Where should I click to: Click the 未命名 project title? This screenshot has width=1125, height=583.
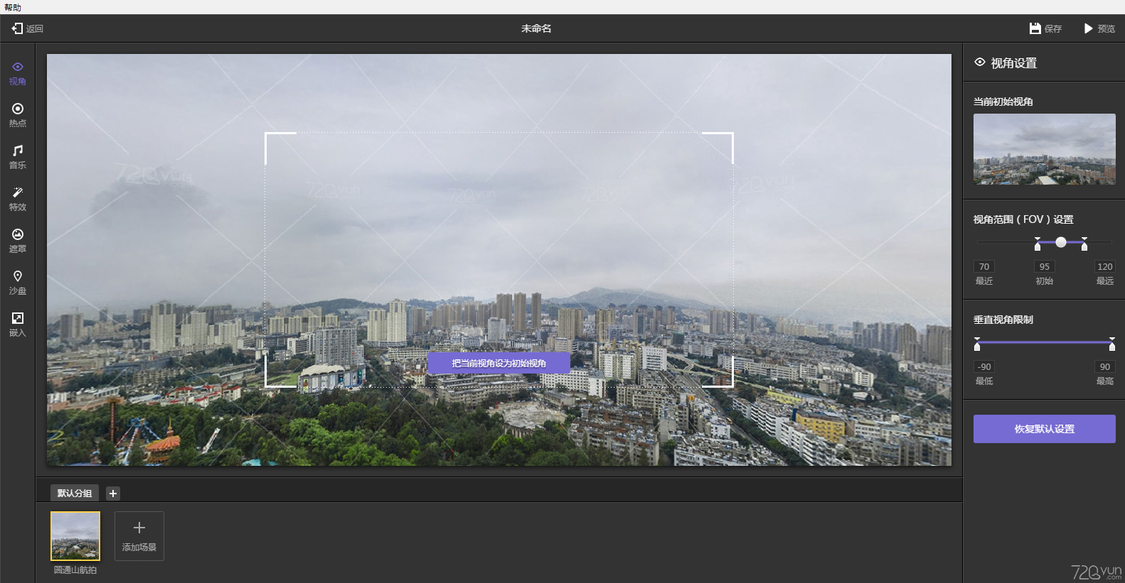[x=536, y=28]
